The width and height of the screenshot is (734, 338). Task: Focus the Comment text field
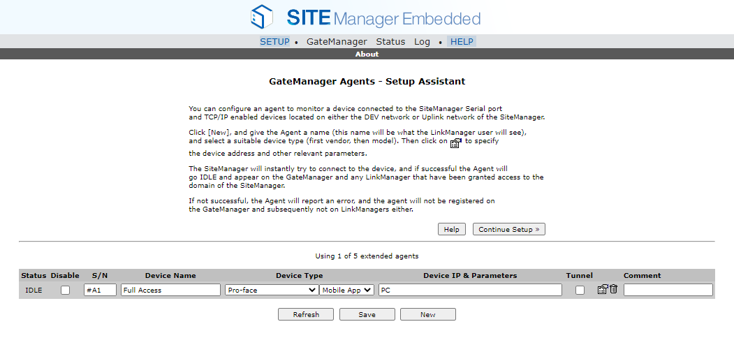[668, 290]
